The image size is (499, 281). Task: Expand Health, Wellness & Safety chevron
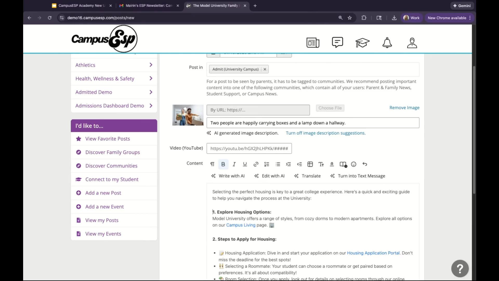click(151, 79)
